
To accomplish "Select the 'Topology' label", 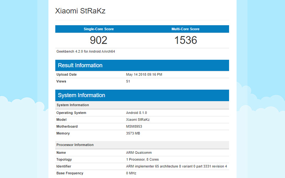I will tap(64, 159).
